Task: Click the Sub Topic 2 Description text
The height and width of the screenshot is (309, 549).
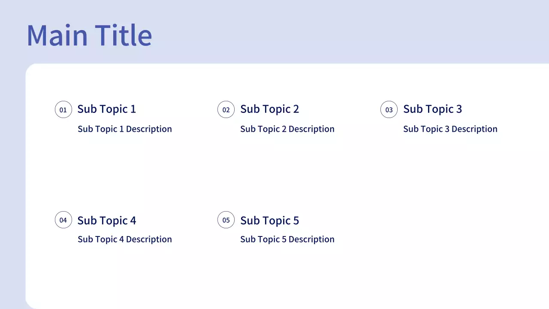Action: click(x=287, y=129)
